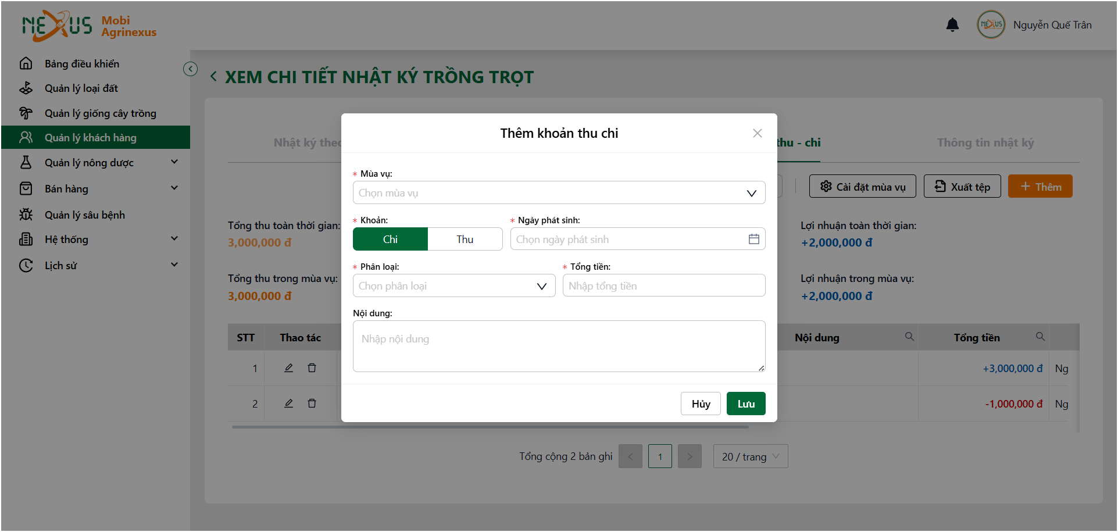Search the Tổng tiền column
The image size is (1118, 532).
(x=1040, y=337)
